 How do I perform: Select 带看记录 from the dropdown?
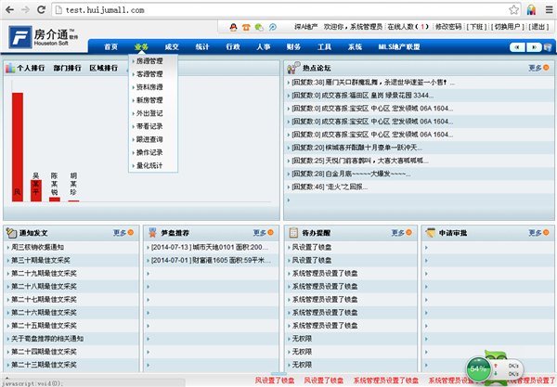(149, 126)
